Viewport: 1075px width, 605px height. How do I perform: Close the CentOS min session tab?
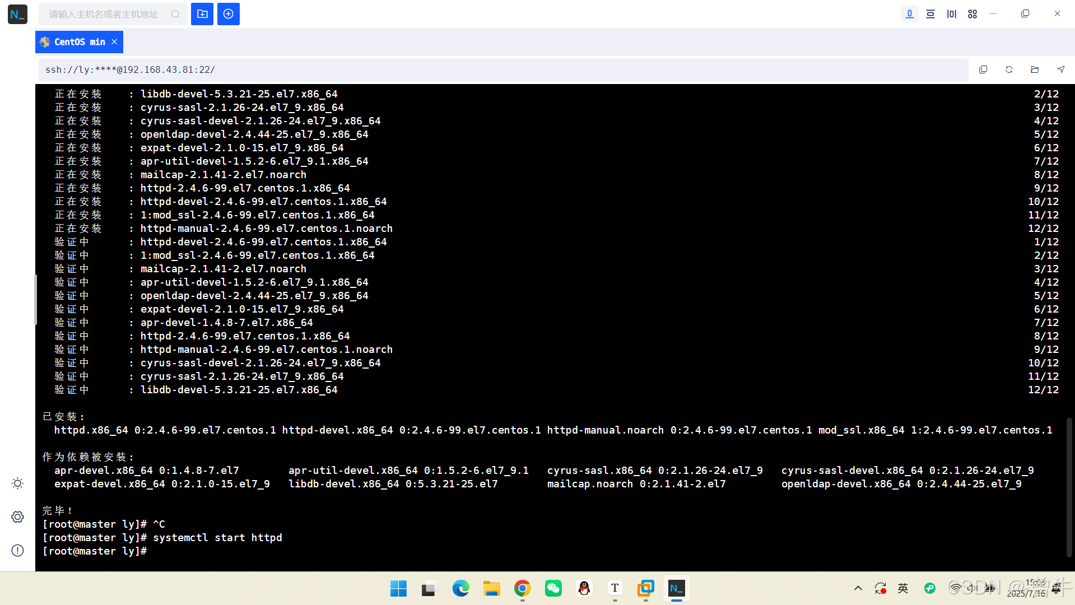click(114, 42)
